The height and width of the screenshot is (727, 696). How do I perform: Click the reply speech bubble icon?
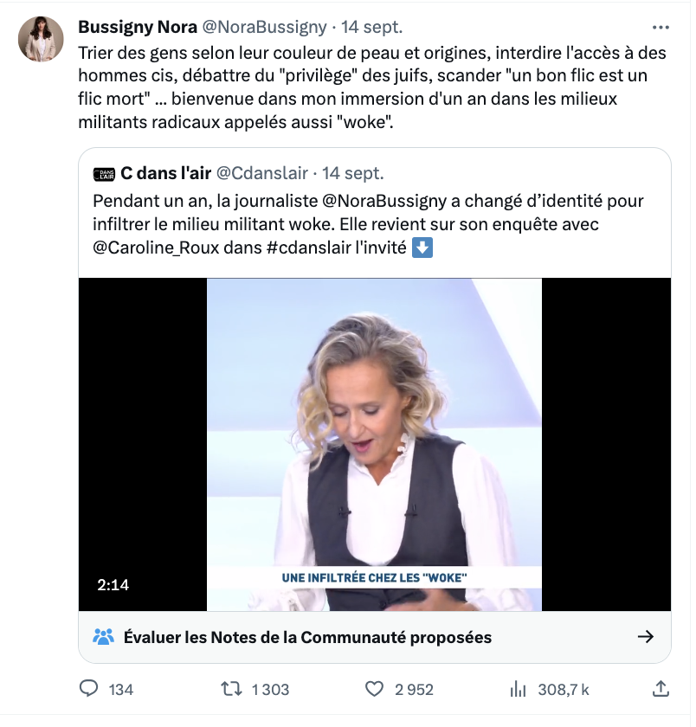89,689
